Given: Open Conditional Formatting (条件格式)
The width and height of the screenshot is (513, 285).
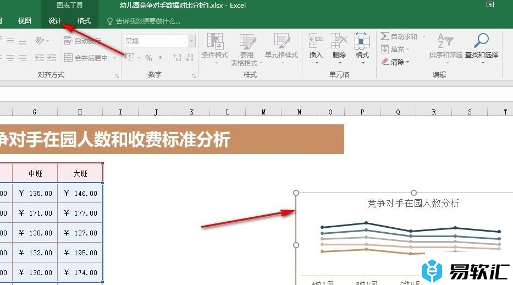Looking at the screenshot, I should [215, 48].
